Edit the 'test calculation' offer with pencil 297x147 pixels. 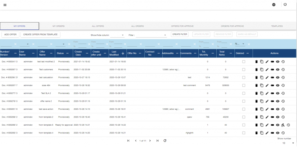267,77
